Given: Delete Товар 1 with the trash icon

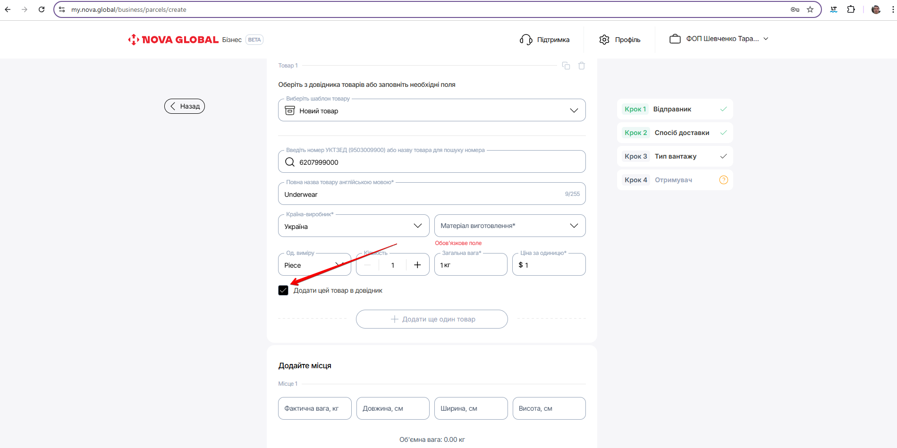Looking at the screenshot, I should coord(582,66).
